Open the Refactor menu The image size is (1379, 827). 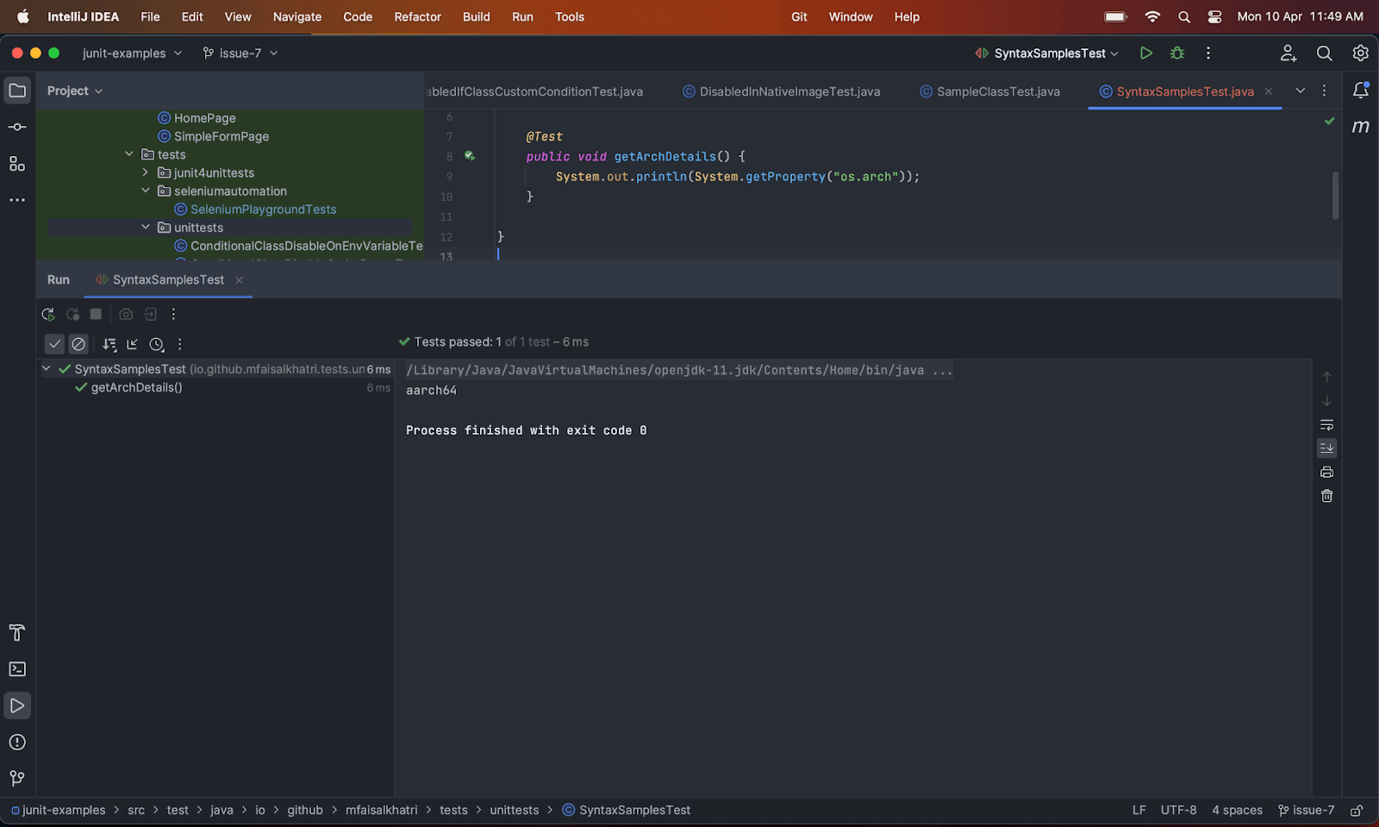click(417, 16)
